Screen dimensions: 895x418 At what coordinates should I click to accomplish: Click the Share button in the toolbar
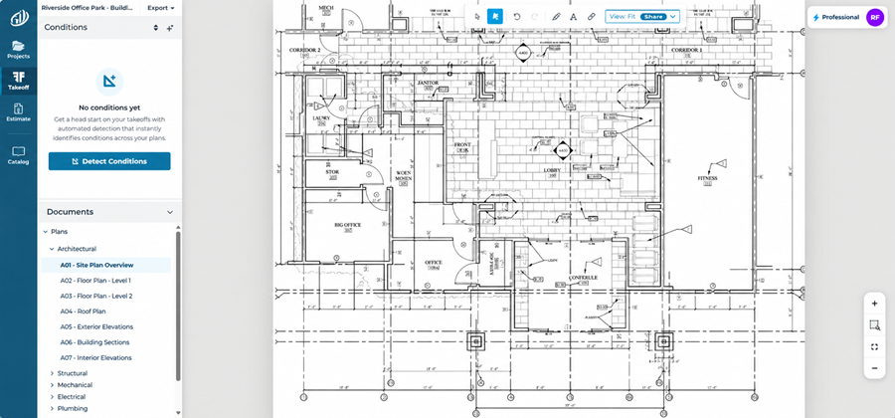(653, 17)
